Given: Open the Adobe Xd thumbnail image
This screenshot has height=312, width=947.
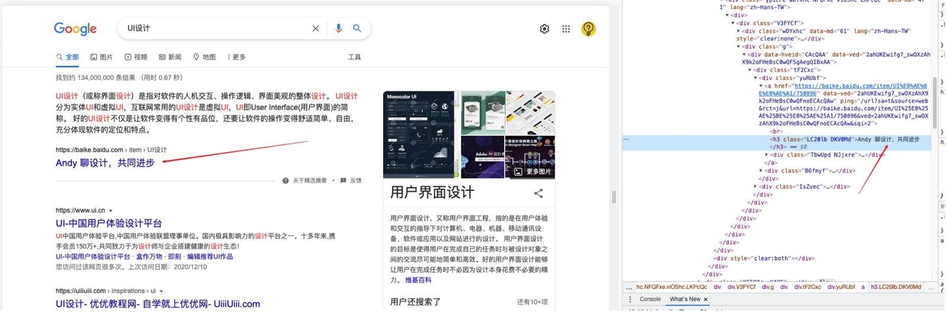Looking at the screenshot, I should 482,156.
